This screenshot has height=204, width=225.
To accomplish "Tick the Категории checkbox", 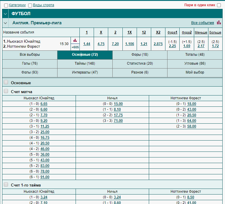I will click(x=6, y=5).
